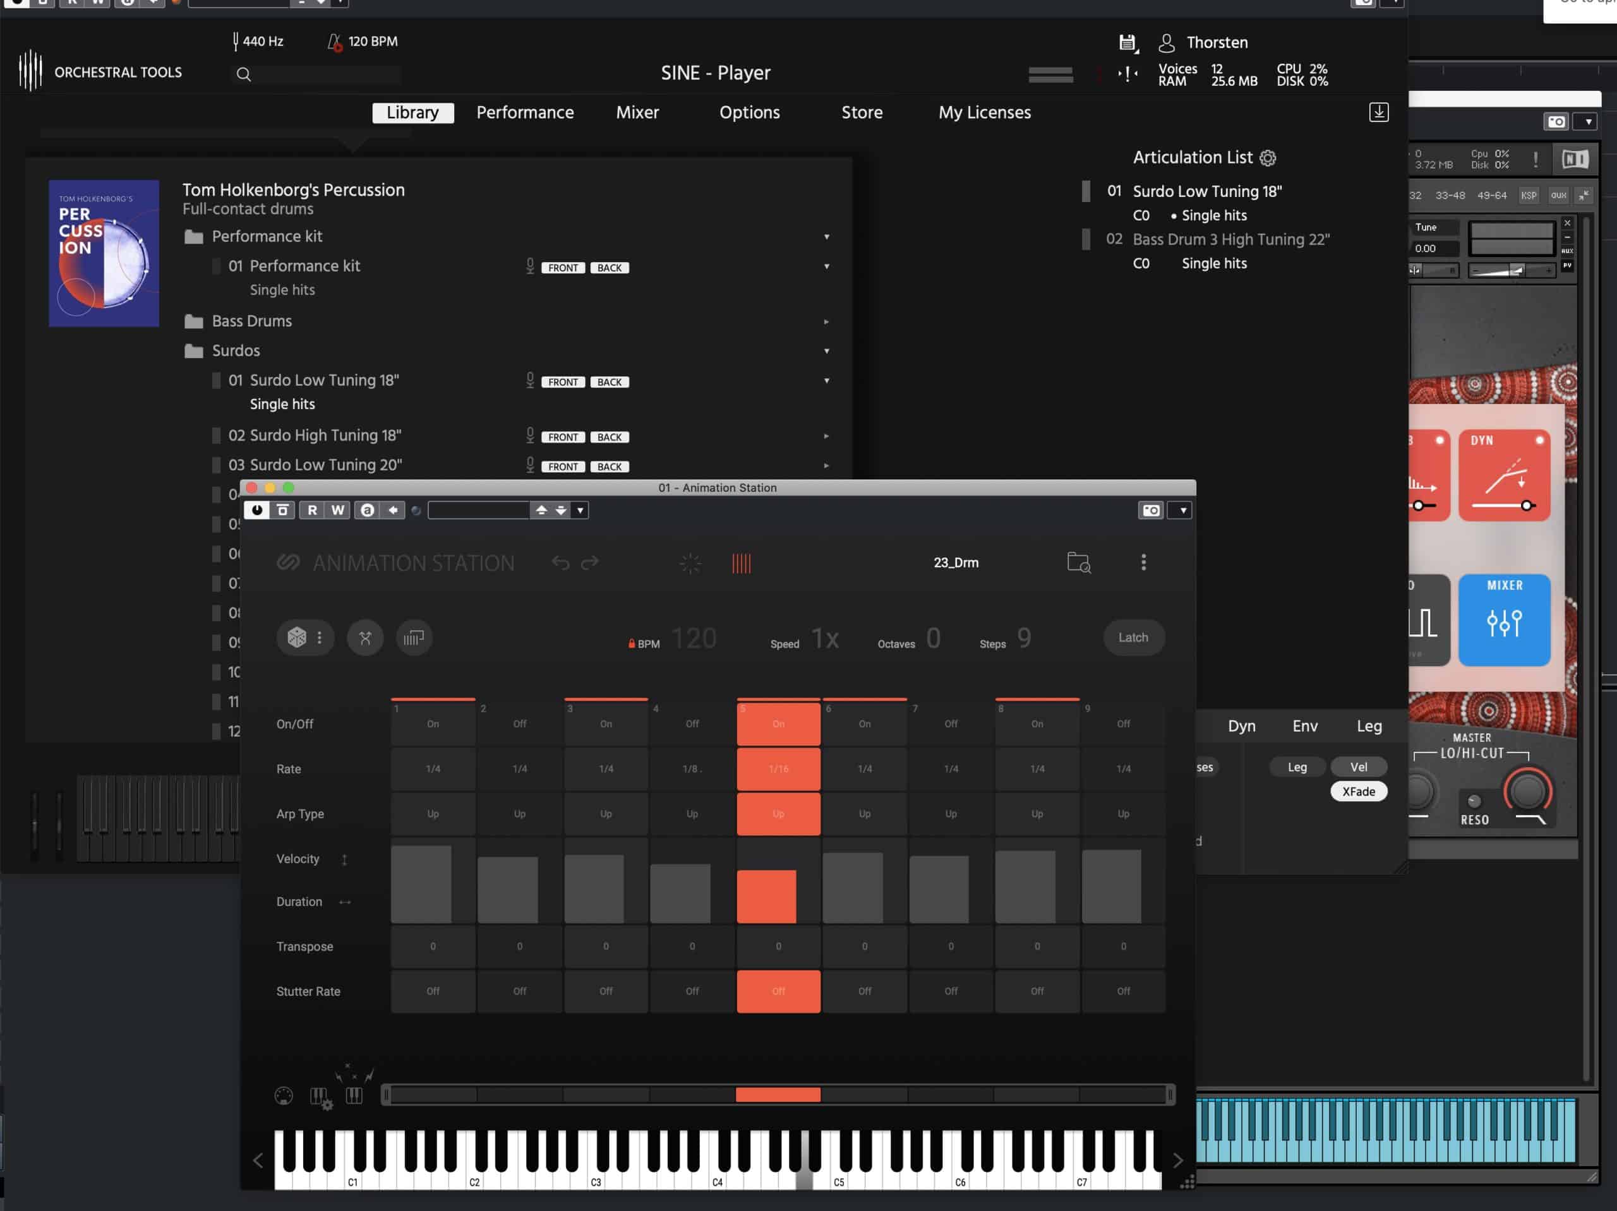Click the Vel button
1617x1211 pixels.
[x=1358, y=767]
